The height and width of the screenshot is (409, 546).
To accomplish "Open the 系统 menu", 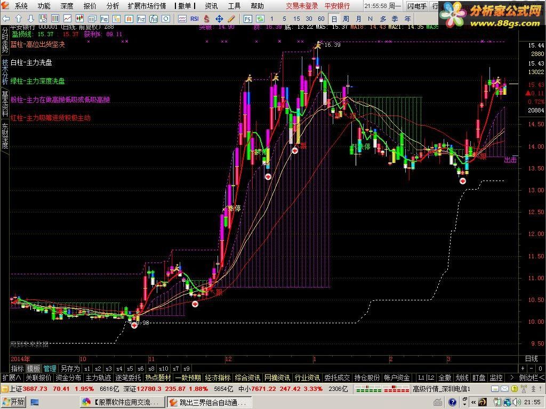I will tap(21, 6).
